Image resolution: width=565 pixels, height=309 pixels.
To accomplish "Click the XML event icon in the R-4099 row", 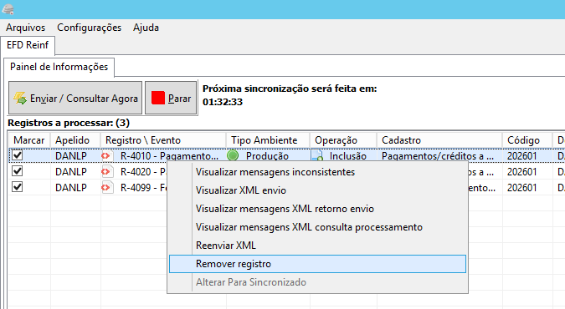I will click(107, 187).
